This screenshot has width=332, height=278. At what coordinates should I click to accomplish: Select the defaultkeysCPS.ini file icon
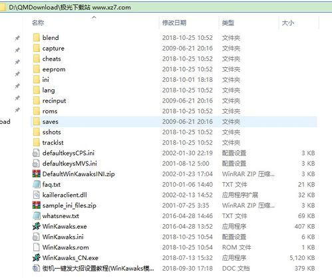(37, 153)
